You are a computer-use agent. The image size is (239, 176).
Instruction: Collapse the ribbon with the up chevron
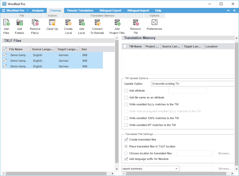click(228, 10)
